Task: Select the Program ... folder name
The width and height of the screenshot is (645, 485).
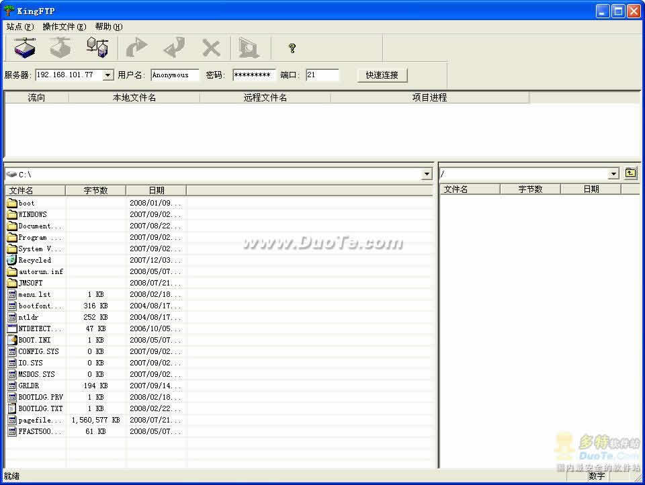Action: click(40, 238)
